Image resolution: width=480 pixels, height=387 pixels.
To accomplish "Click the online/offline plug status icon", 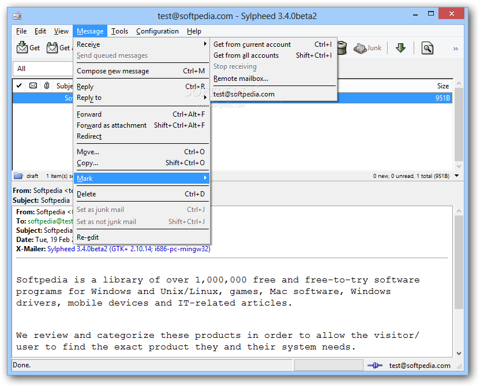I will 374,365.
